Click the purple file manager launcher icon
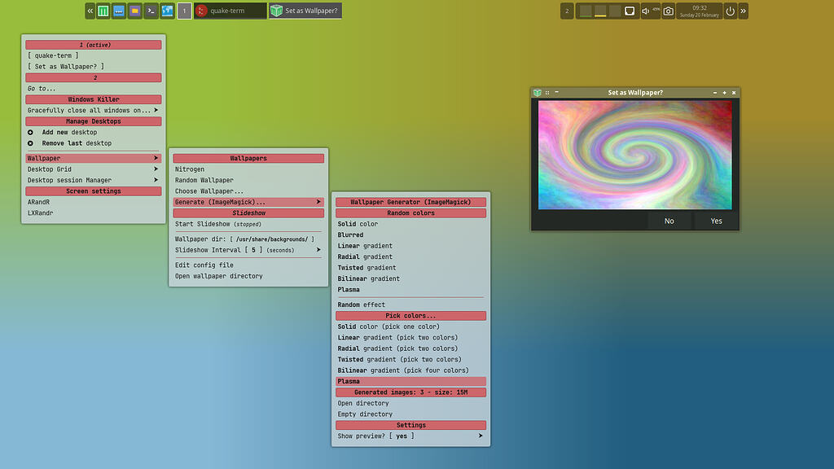The height and width of the screenshot is (469, 834). [133, 11]
